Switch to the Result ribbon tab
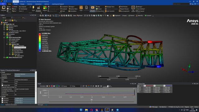Image resolution: width=199 pixels, height=112 pixels. pos(16,4)
